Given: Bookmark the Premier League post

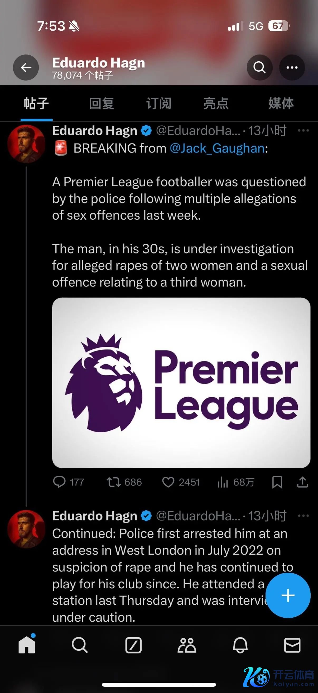Looking at the screenshot, I should (x=277, y=482).
